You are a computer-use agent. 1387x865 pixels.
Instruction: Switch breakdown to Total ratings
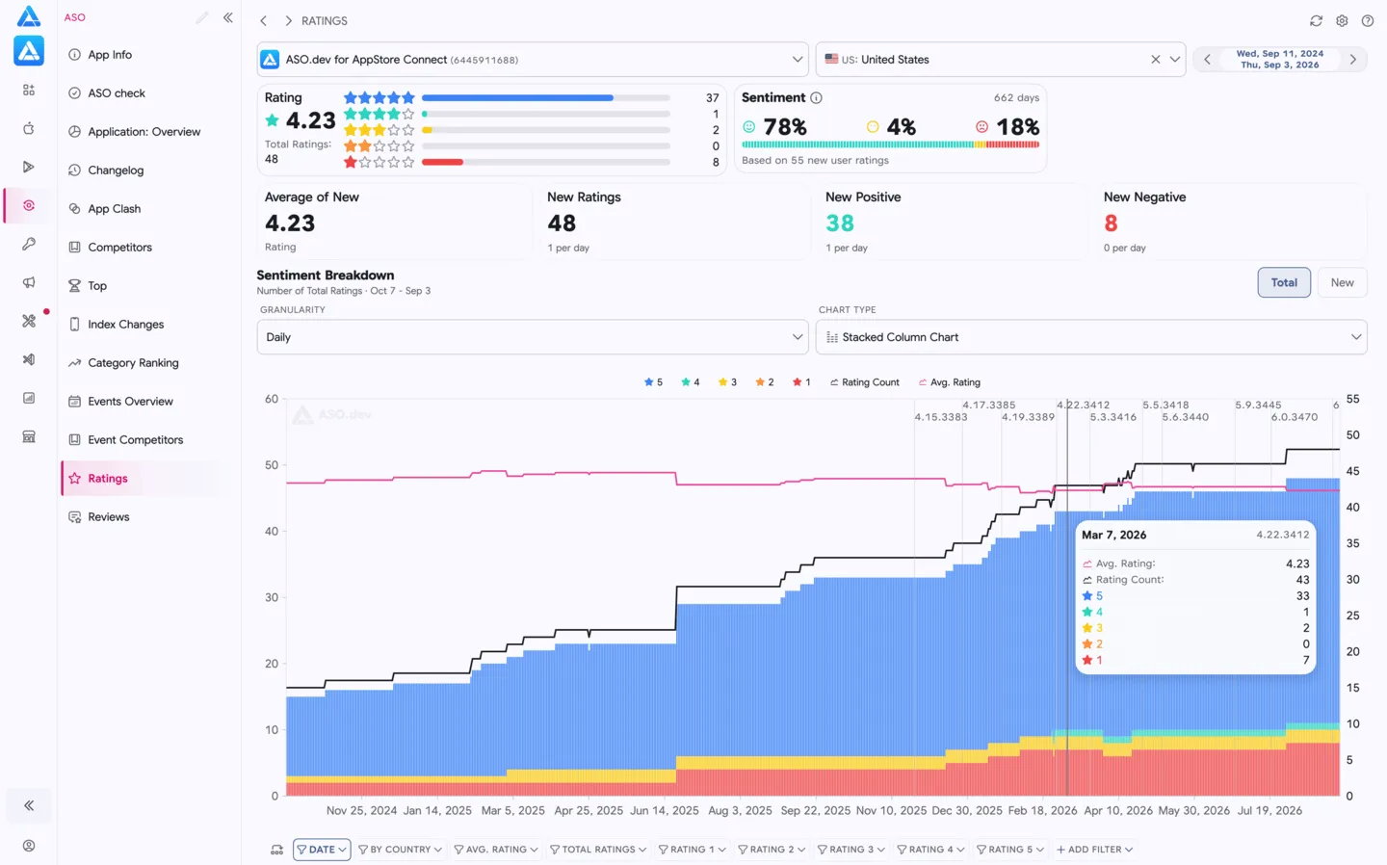coord(1284,282)
